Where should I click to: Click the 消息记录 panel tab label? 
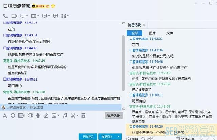pyautogui.click(x=134, y=25)
